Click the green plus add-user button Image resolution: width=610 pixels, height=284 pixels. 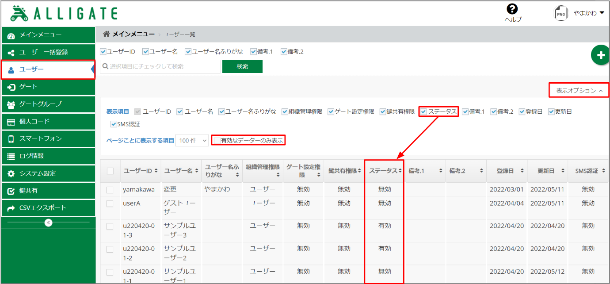click(601, 55)
